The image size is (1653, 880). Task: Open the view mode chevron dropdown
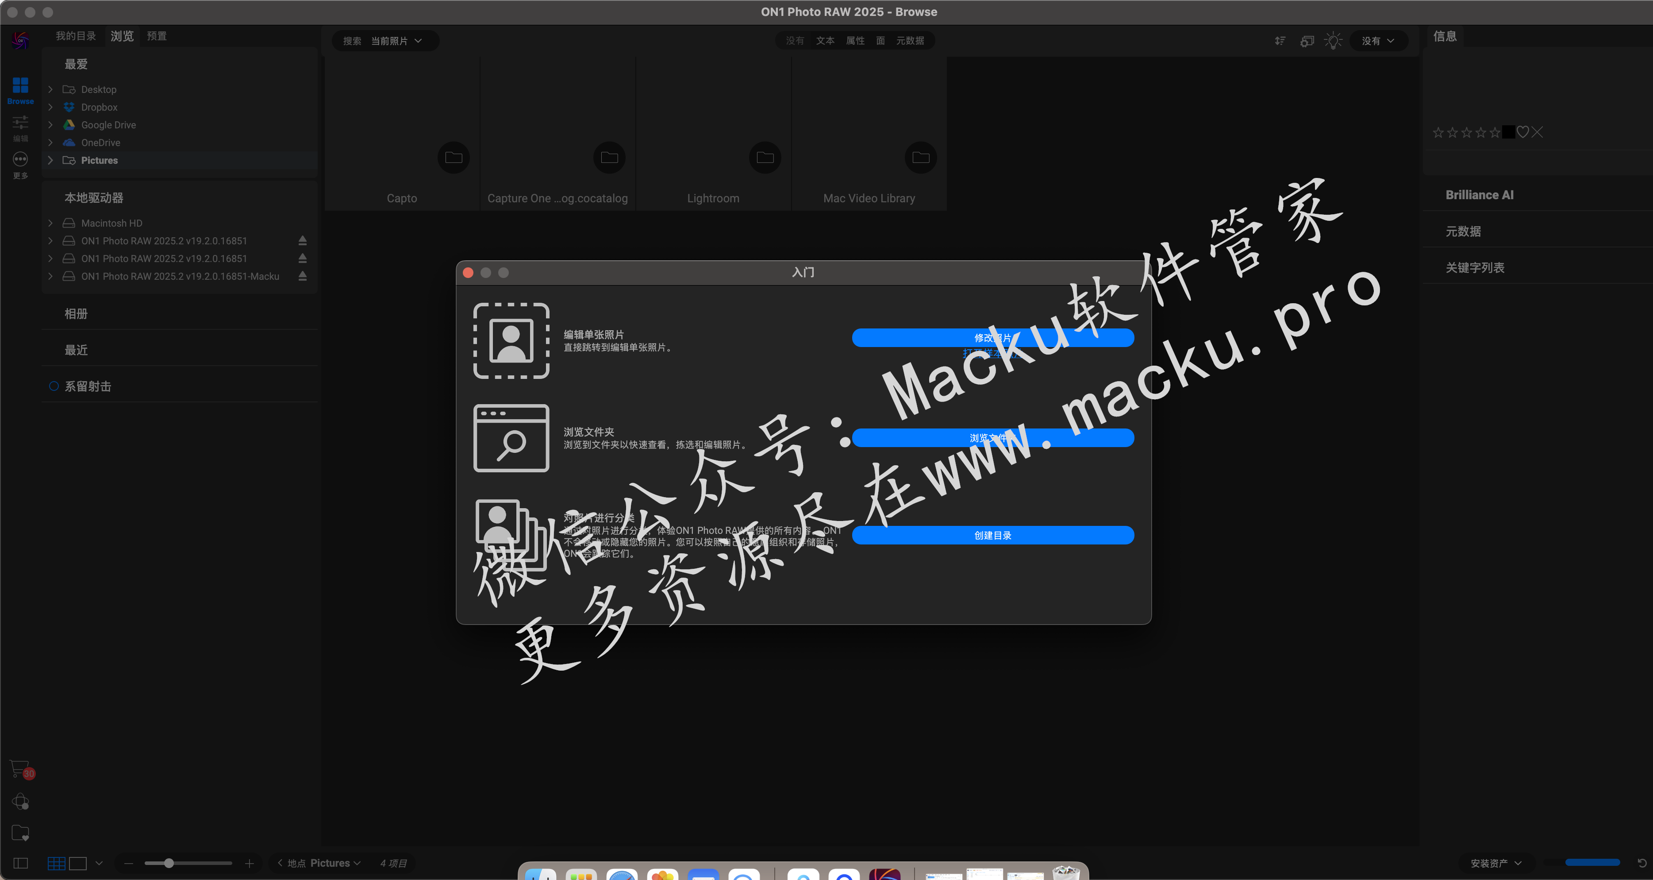(x=99, y=863)
